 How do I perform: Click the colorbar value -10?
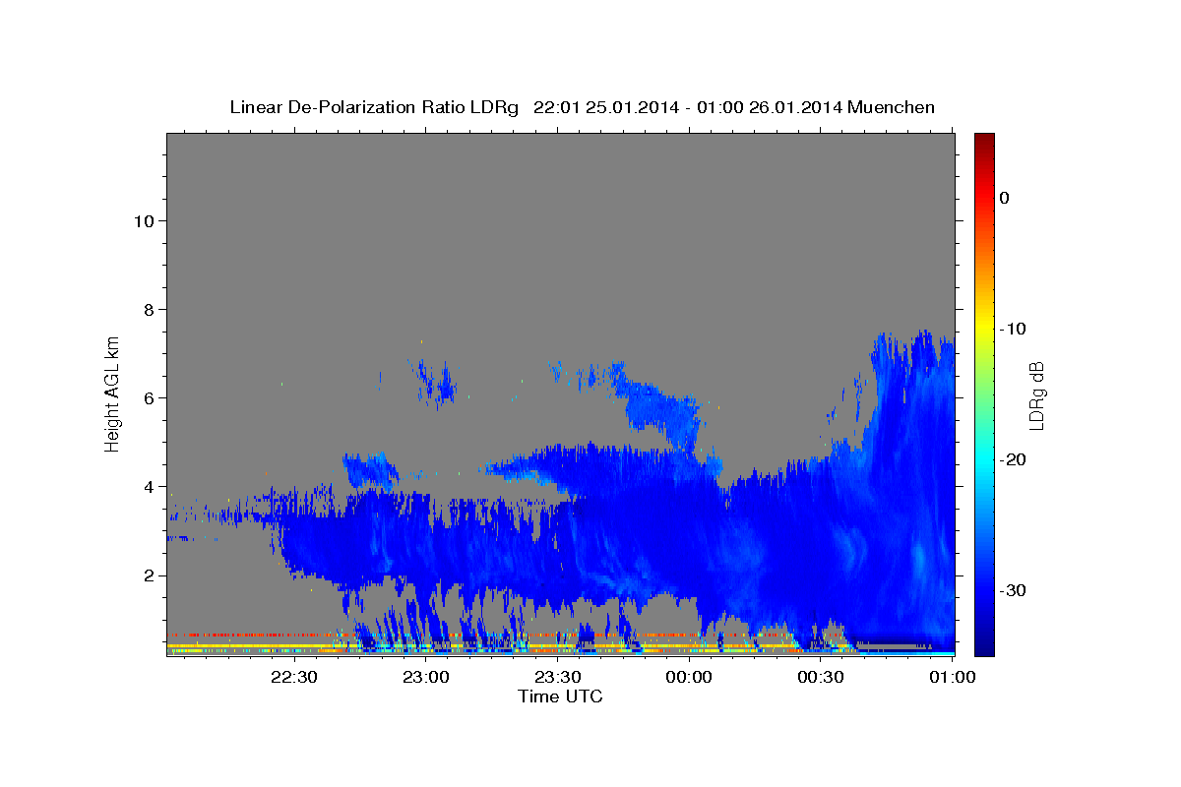click(x=1014, y=329)
